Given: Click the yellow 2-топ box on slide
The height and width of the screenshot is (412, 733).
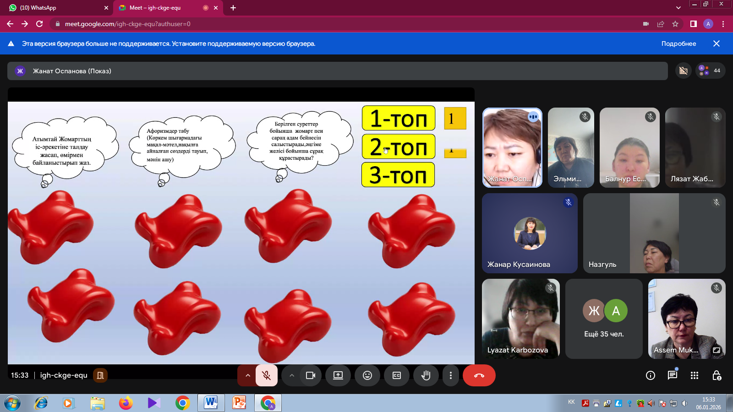Looking at the screenshot, I should pyautogui.click(x=398, y=146).
